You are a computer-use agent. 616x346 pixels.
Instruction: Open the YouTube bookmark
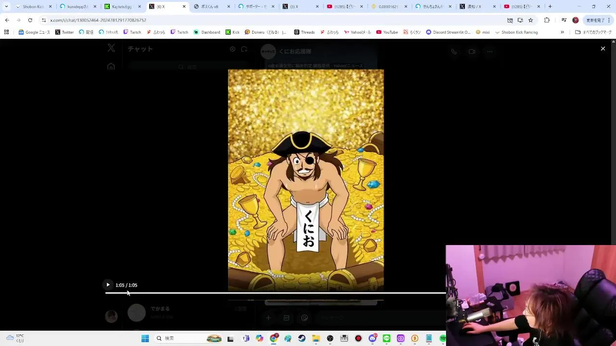pos(387,32)
